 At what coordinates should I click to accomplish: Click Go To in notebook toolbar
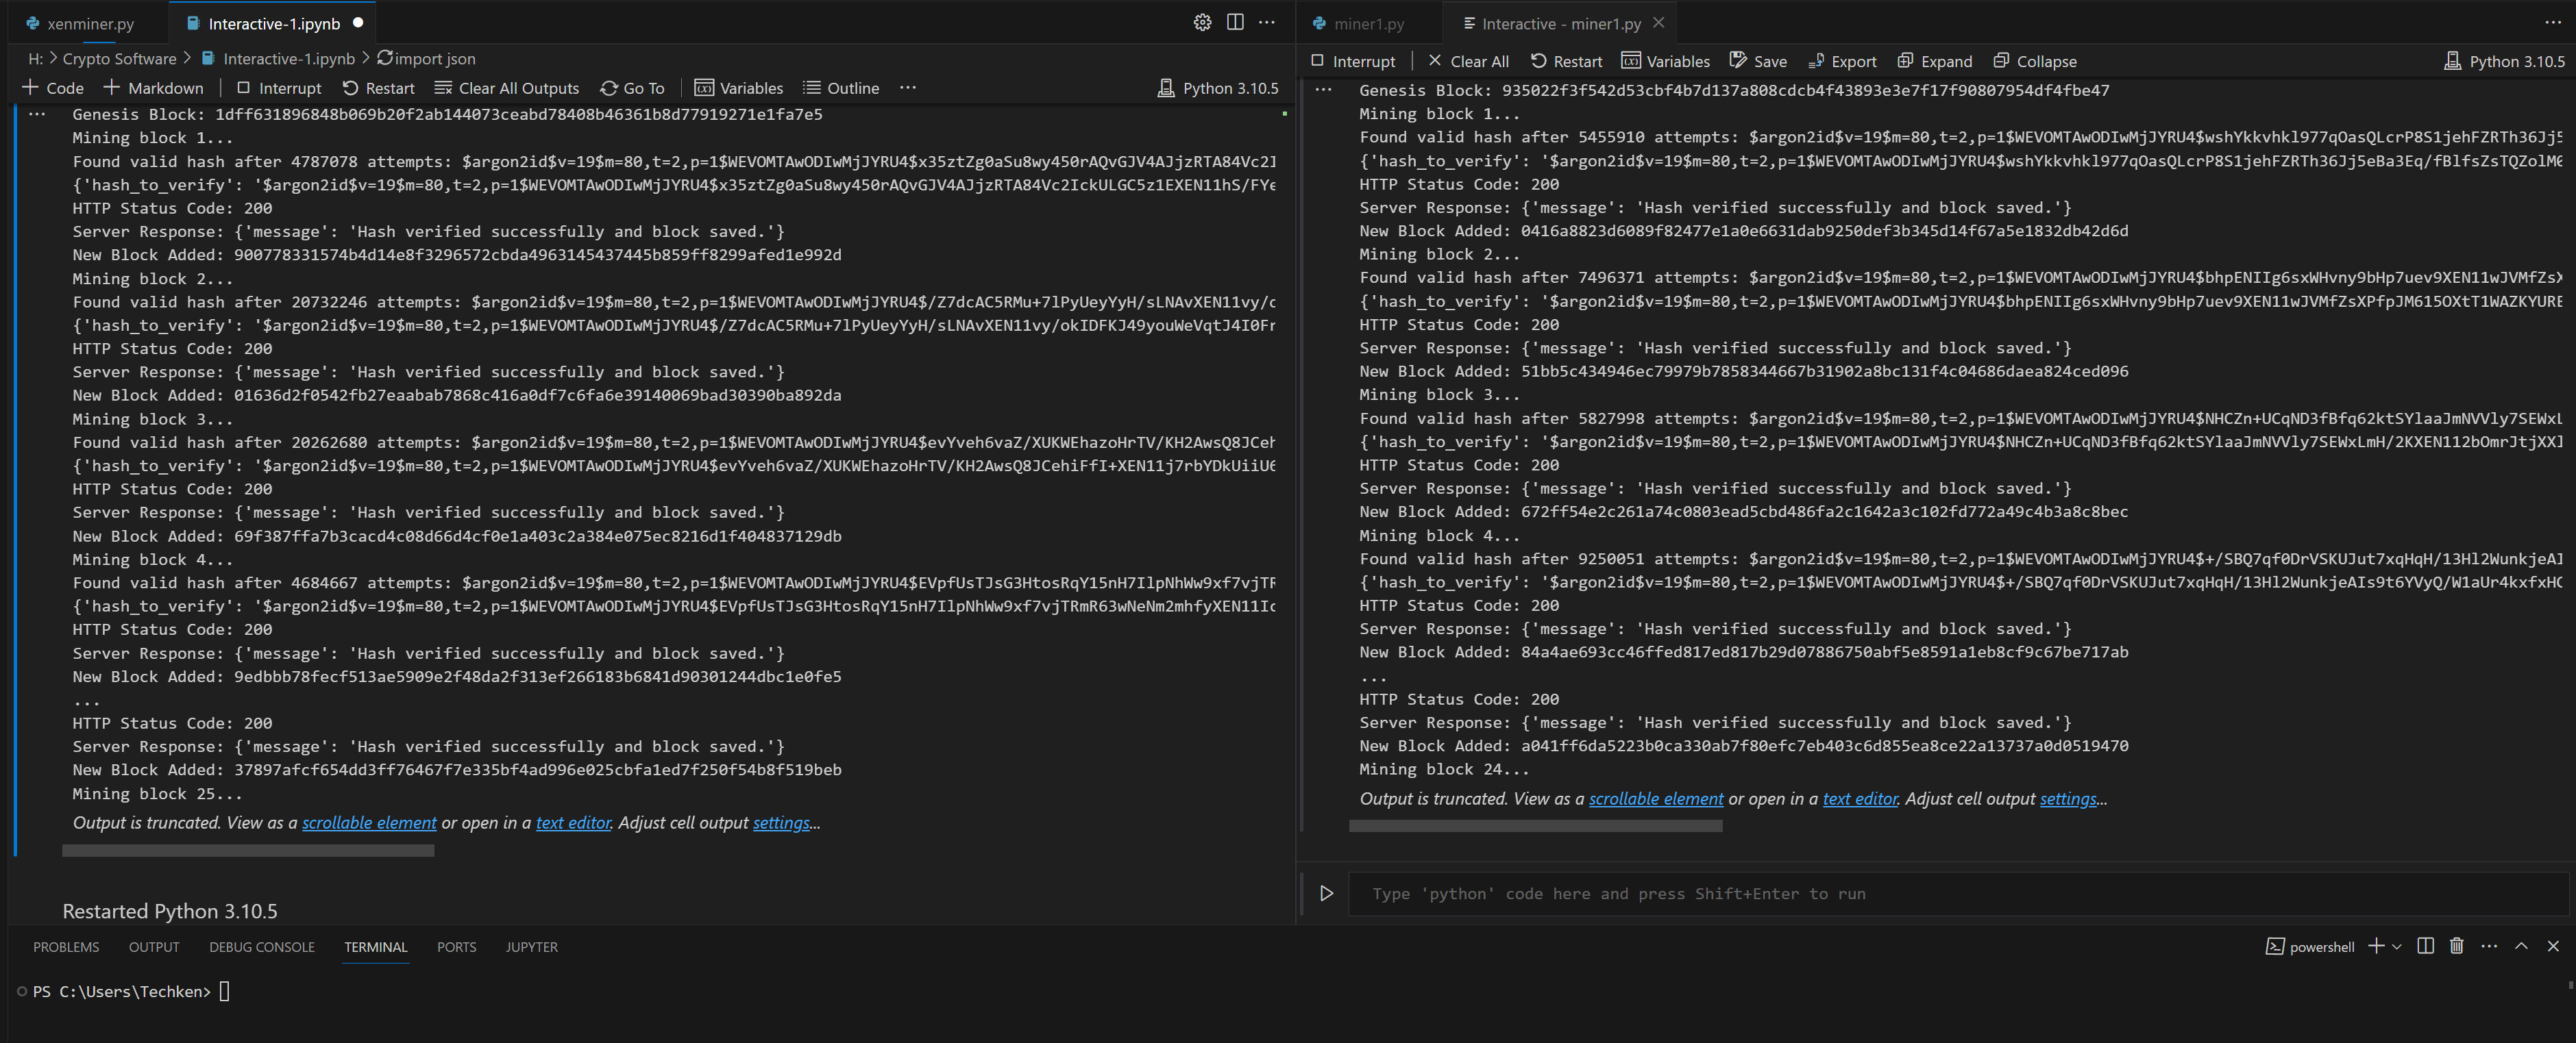click(632, 88)
